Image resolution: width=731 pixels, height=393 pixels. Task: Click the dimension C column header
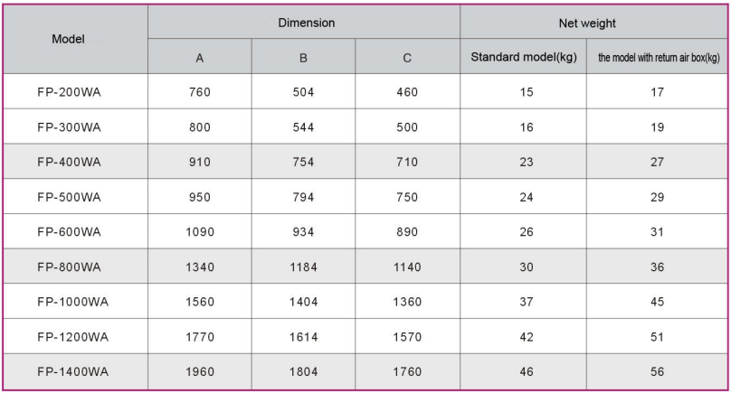[408, 58]
